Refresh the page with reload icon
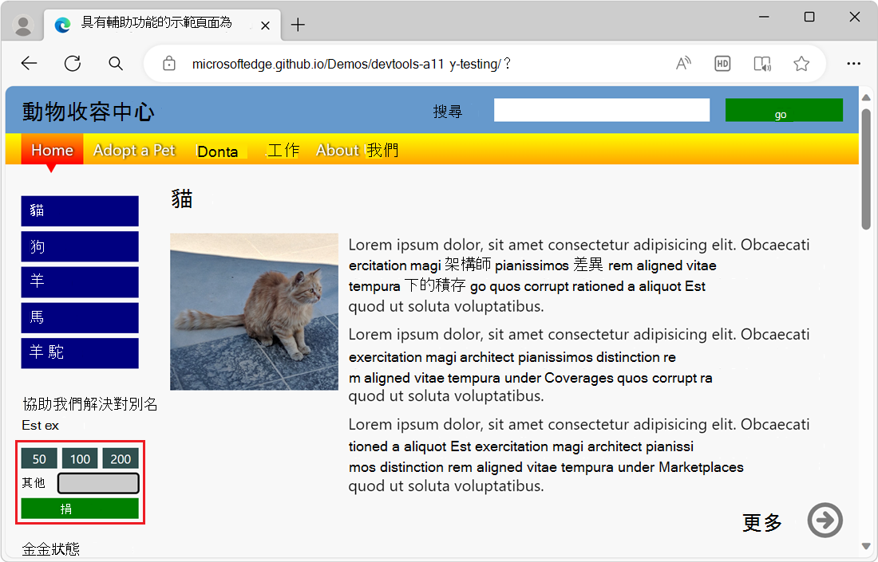Image resolution: width=878 pixels, height=562 pixels. click(x=72, y=63)
